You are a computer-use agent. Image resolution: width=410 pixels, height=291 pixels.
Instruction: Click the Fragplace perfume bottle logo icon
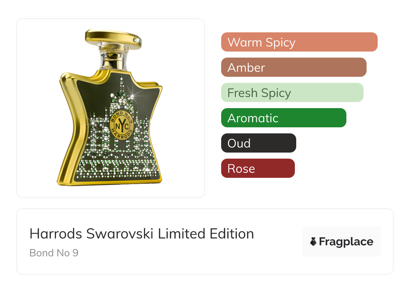click(313, 241)
